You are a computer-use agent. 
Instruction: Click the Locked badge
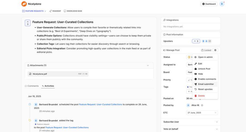(x=206, y=50)
